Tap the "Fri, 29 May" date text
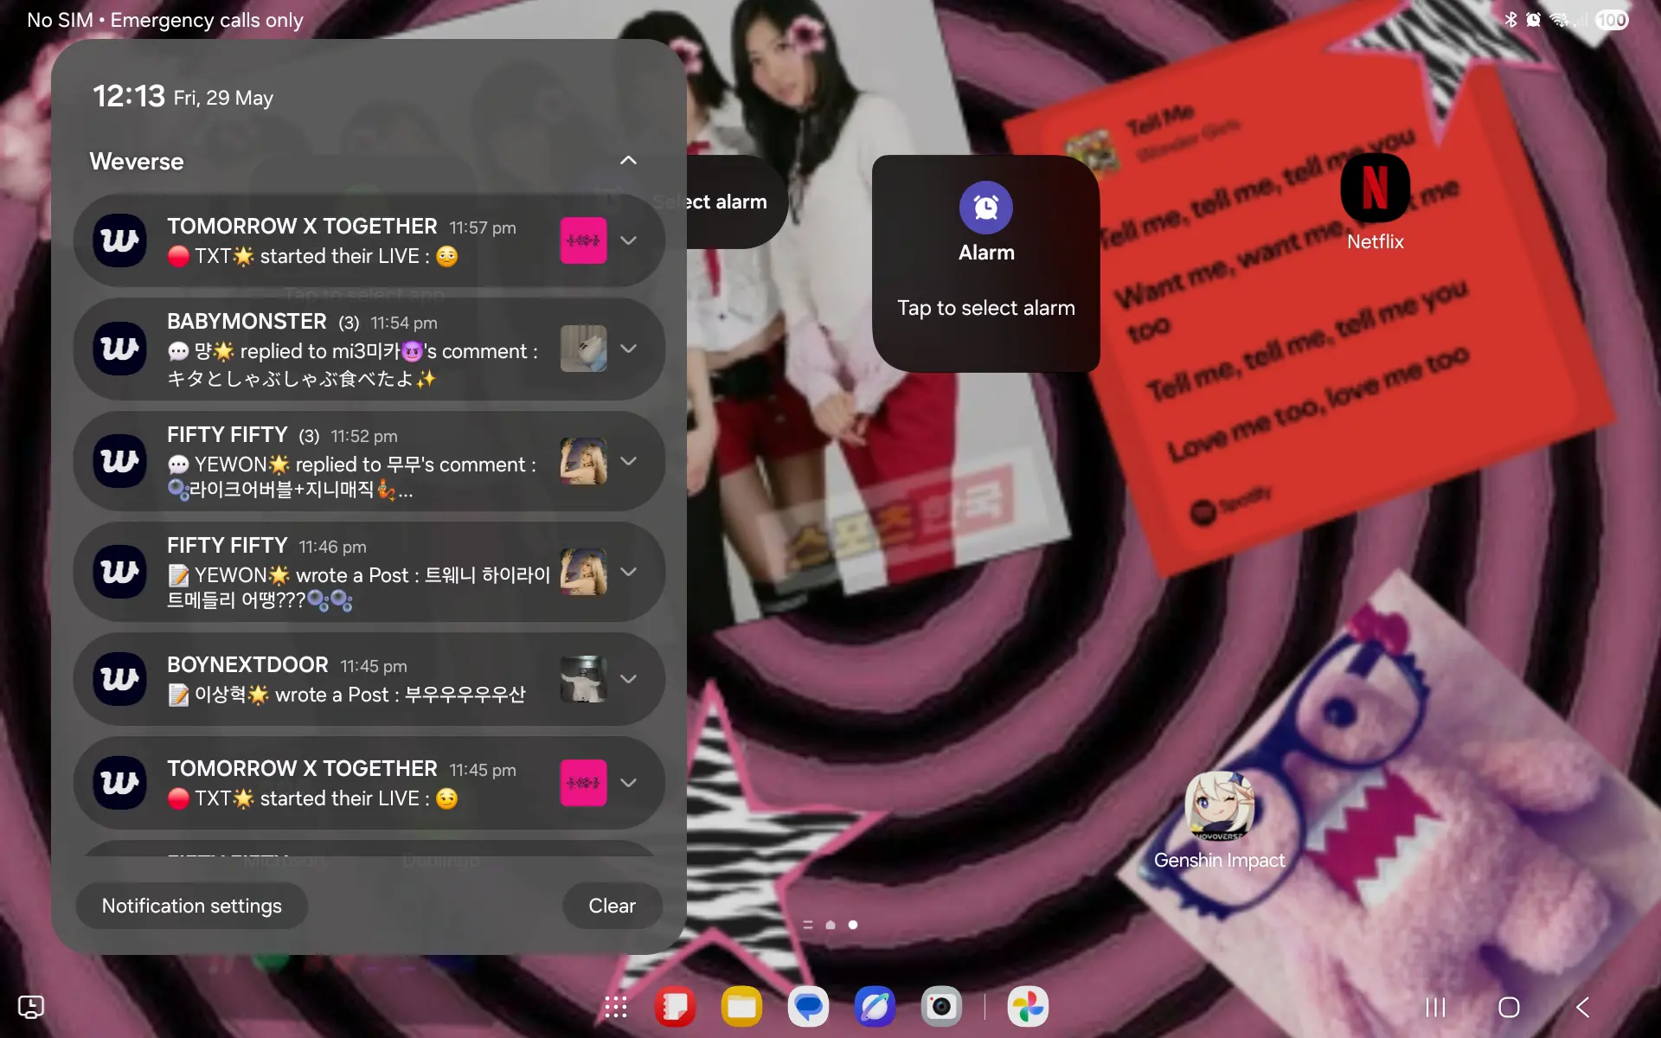 223,98
